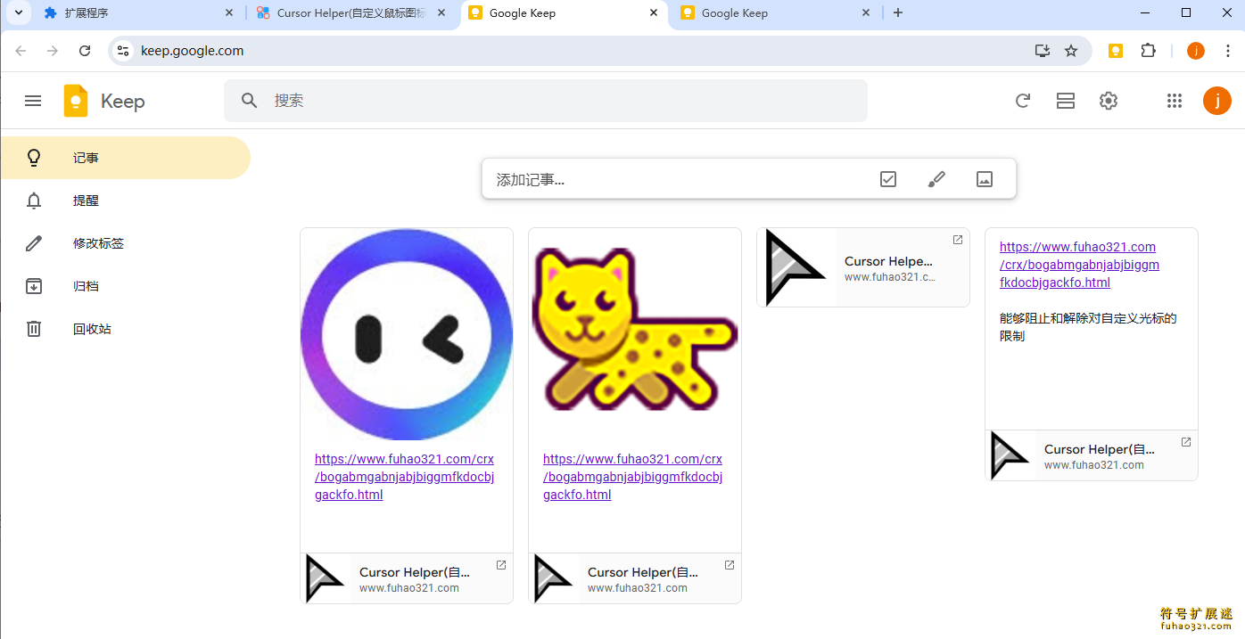Open fuhao321 link in leopard note
1245x639 pixels.
tap(632, 477)
